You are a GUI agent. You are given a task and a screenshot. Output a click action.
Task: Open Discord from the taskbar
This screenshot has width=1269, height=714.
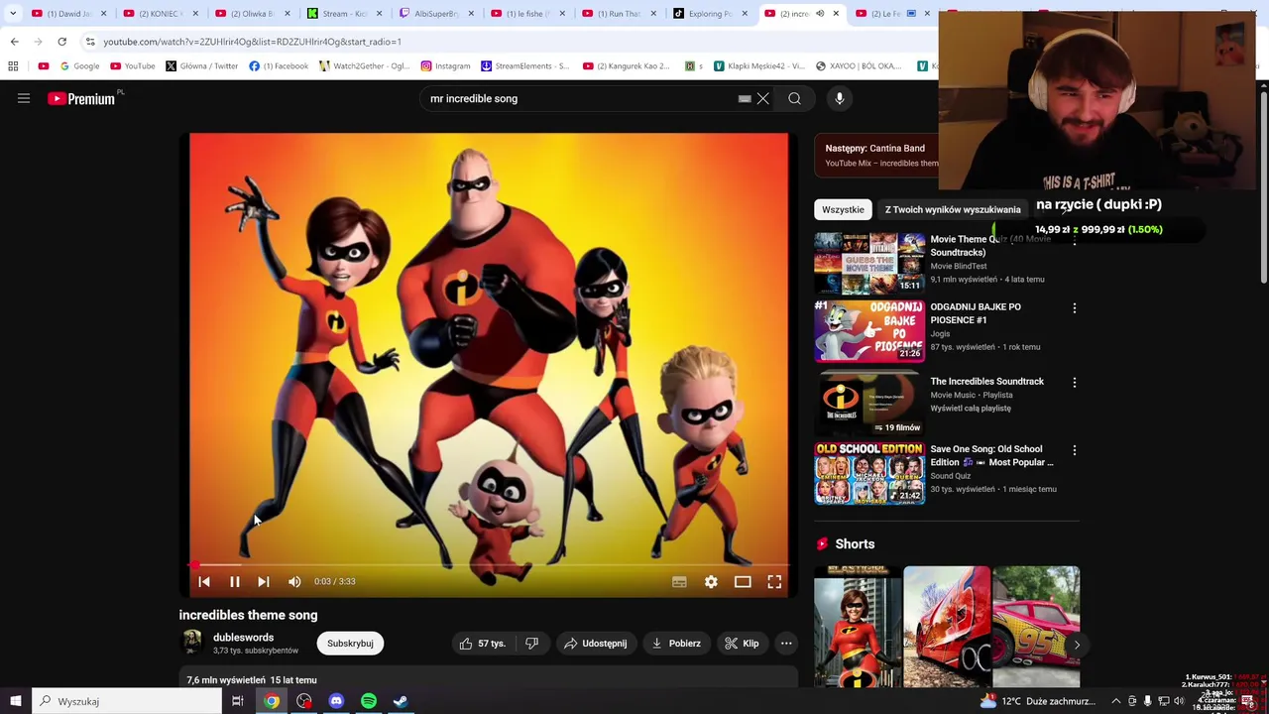tap(336, 701)
